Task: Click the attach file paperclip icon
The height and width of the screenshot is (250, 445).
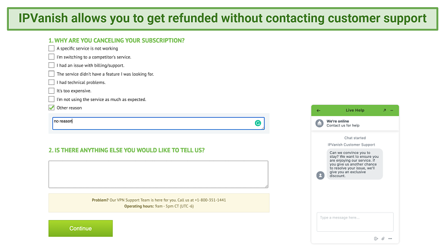Action: [383, 238]
